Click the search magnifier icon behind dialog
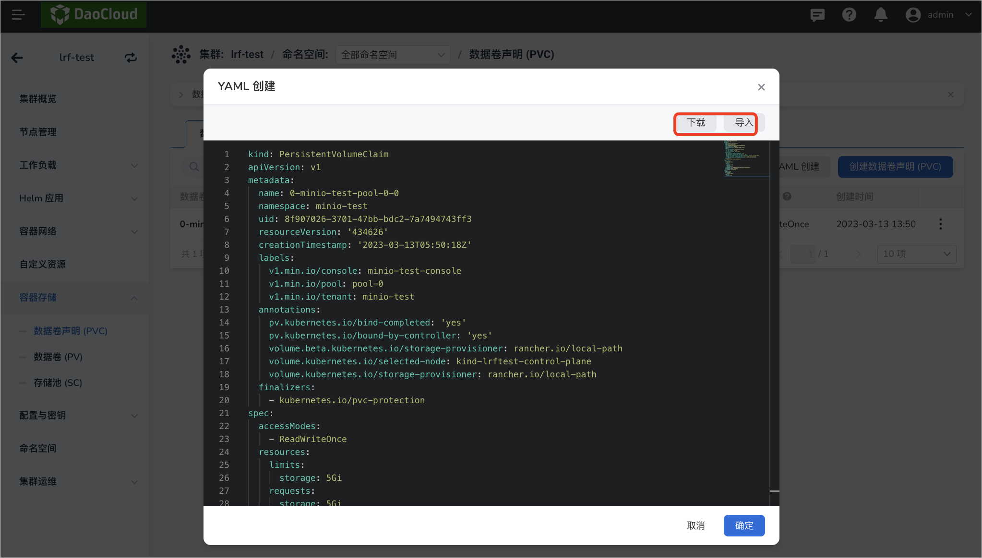 point(194,167)
